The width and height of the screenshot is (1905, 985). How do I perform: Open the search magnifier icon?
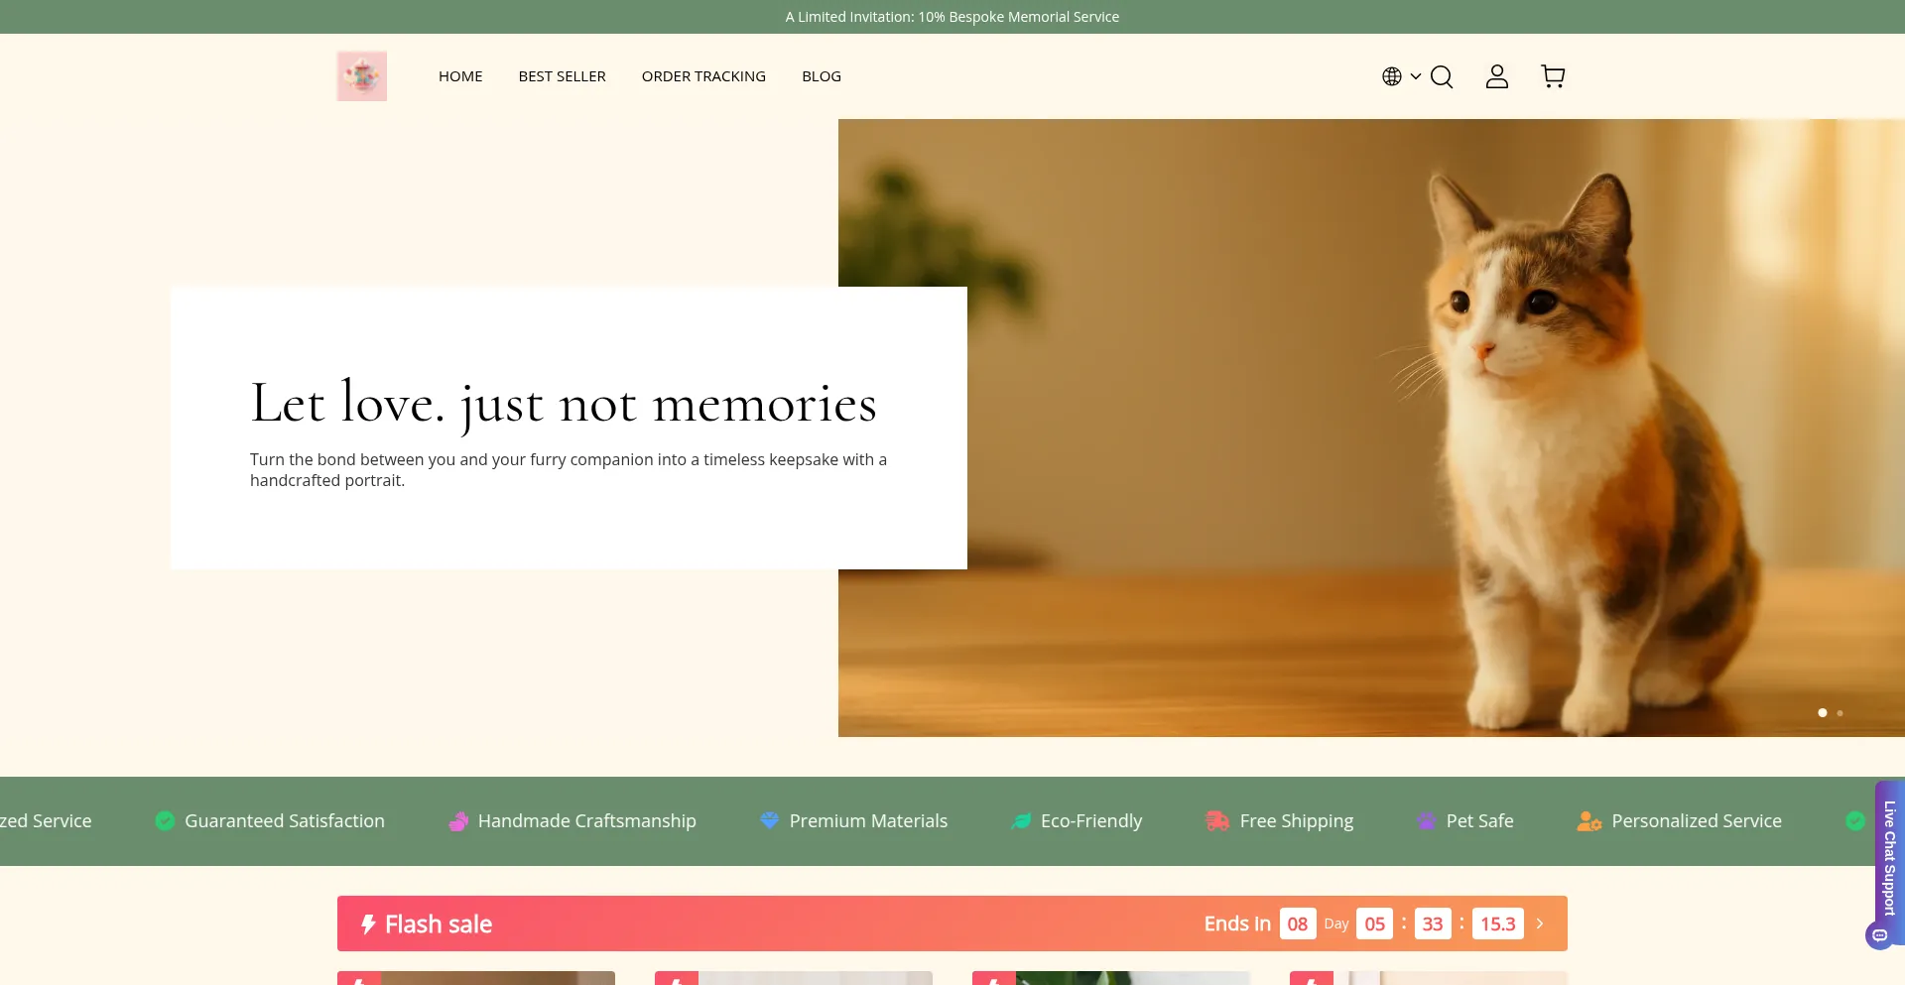1442,77
